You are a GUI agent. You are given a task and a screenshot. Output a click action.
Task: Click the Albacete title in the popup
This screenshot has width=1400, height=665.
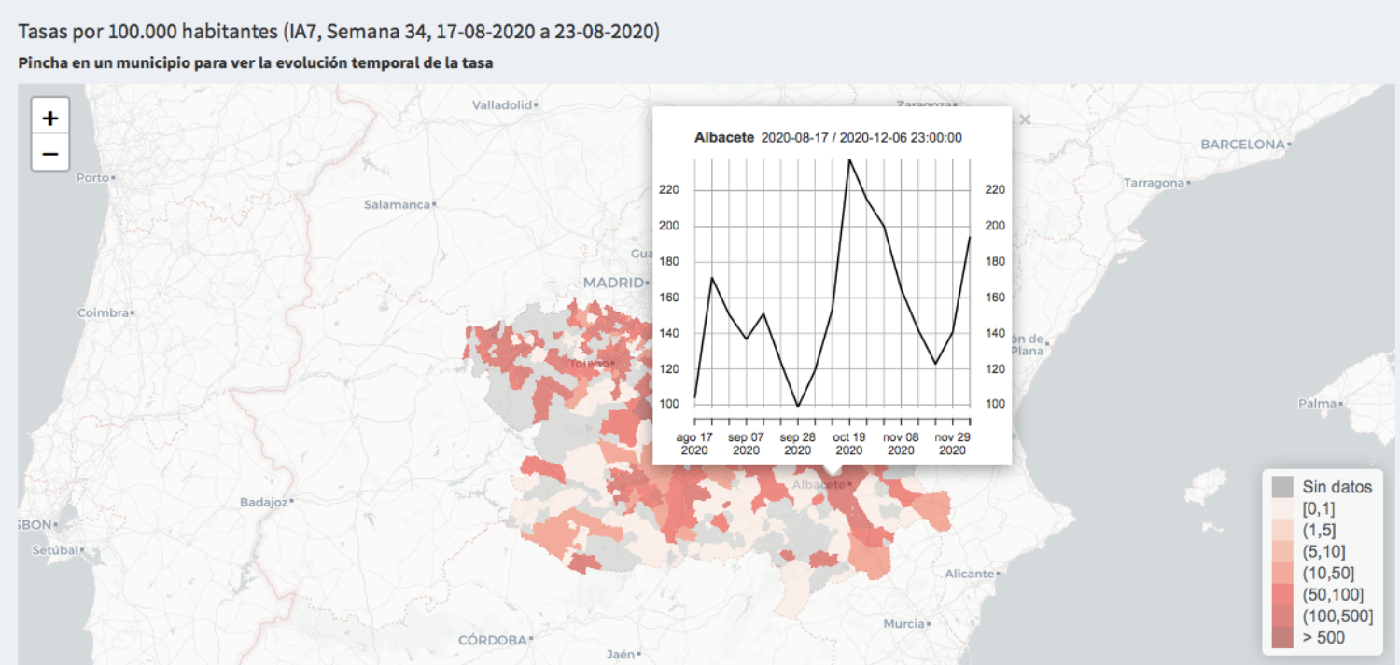pyautogui.click(x=724, y=138)
